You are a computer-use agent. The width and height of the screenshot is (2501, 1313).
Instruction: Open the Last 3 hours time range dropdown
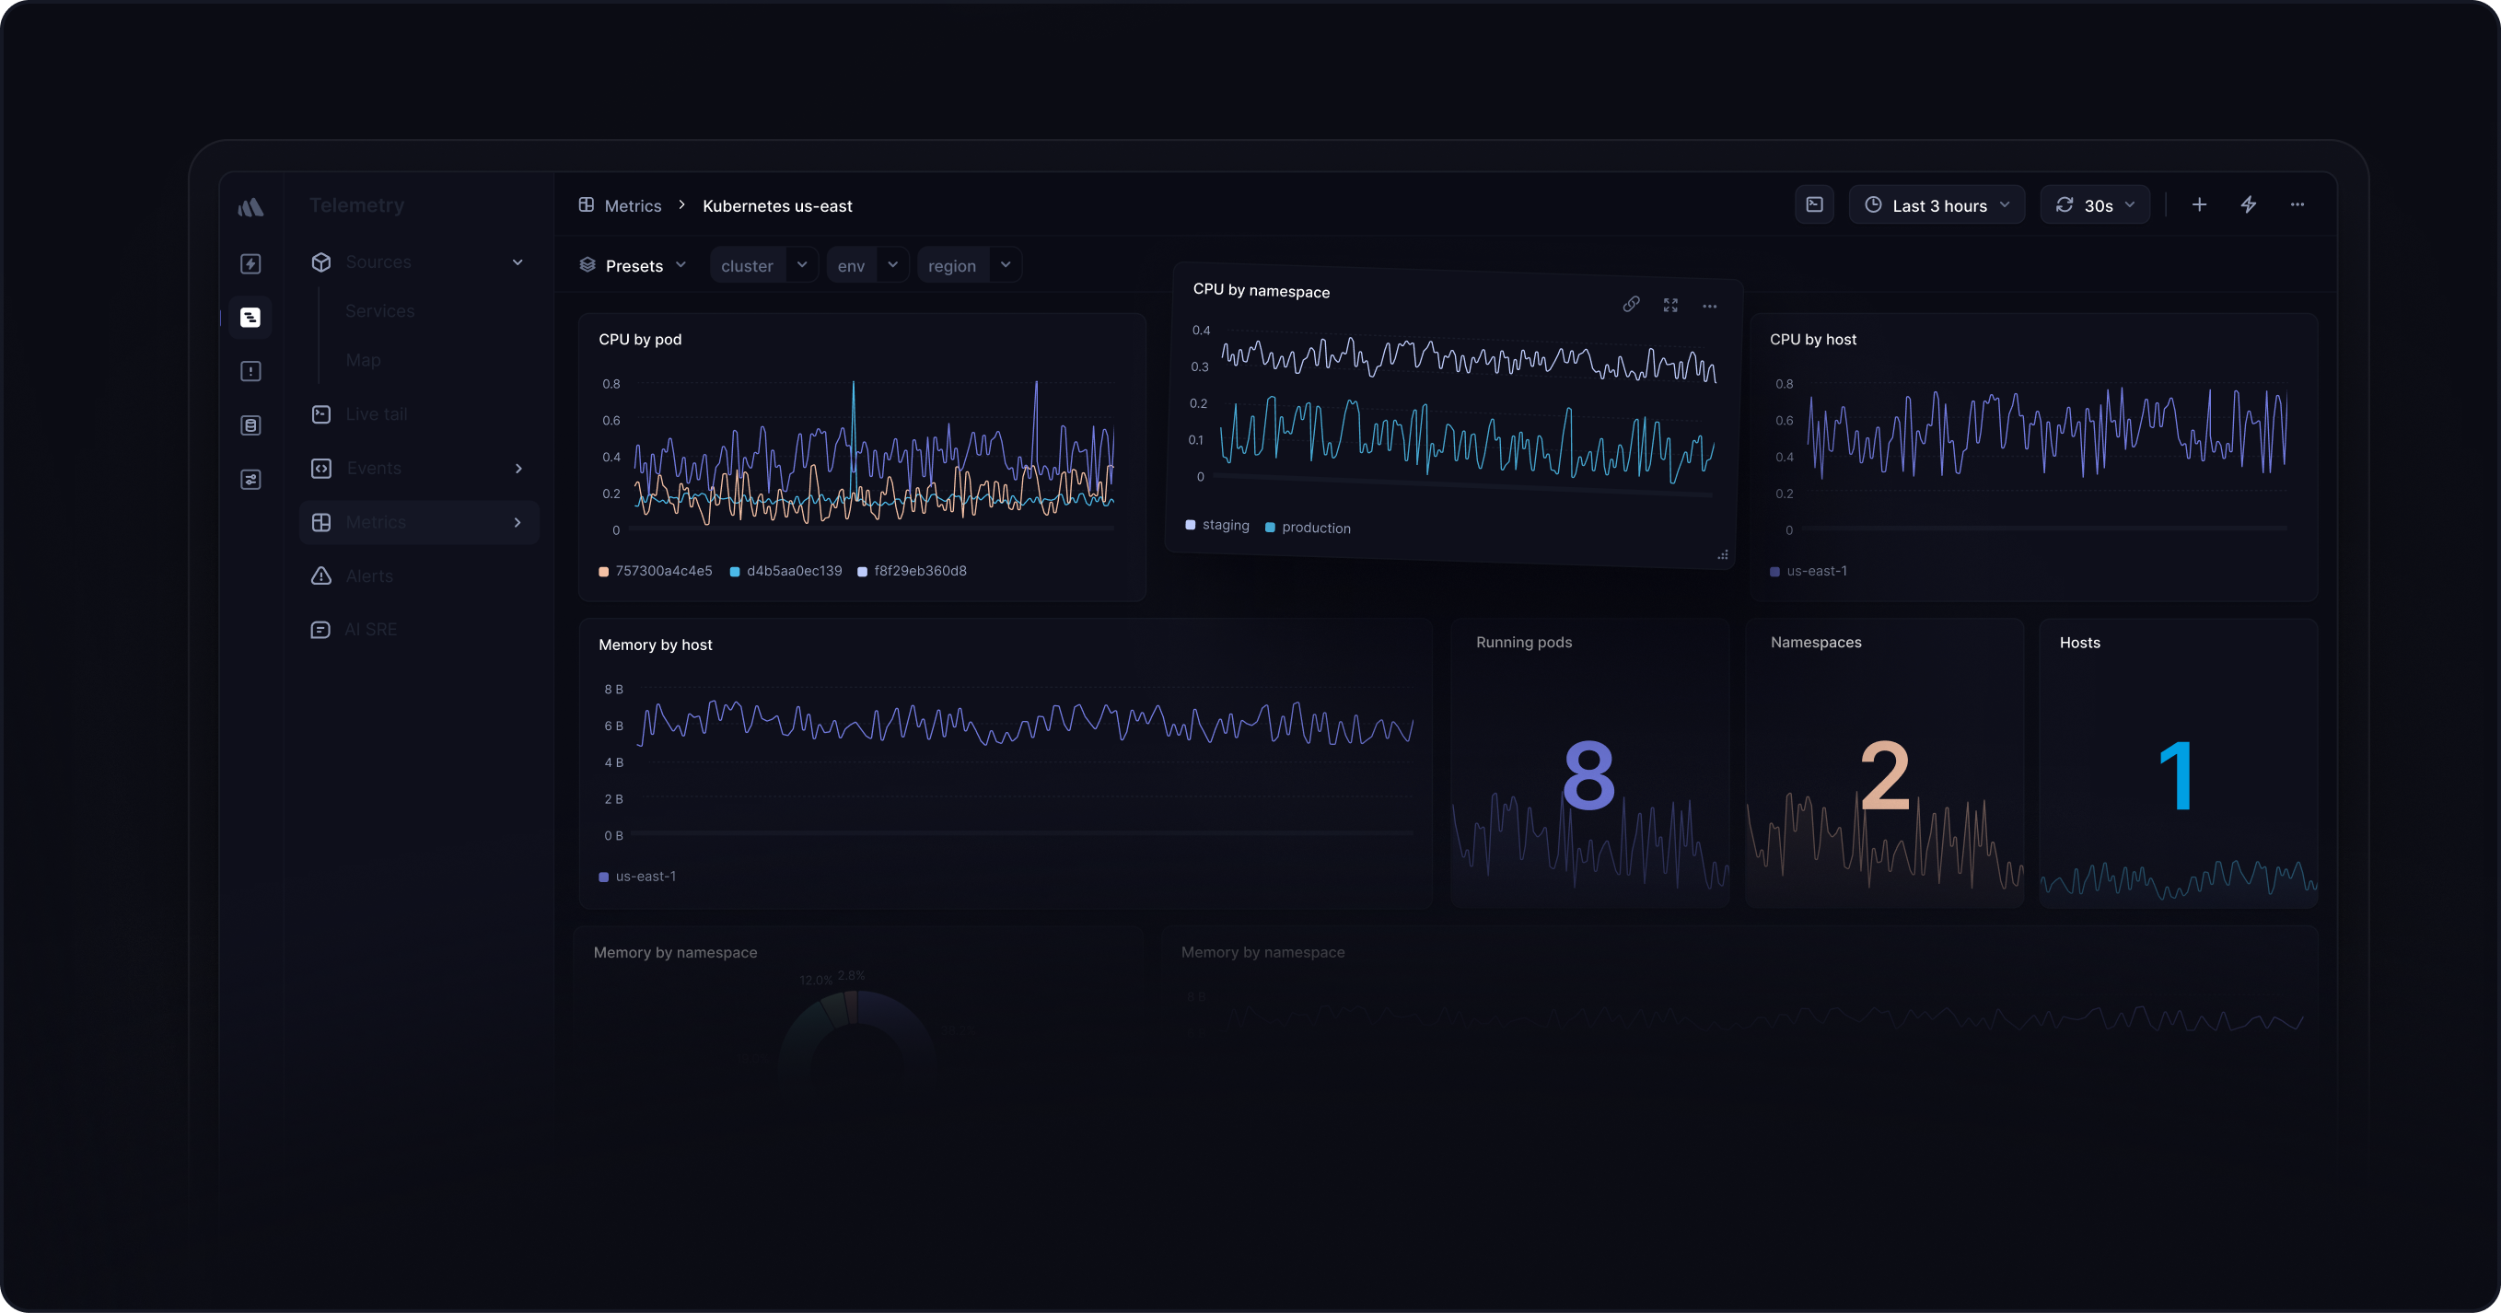coord(1937,205)
